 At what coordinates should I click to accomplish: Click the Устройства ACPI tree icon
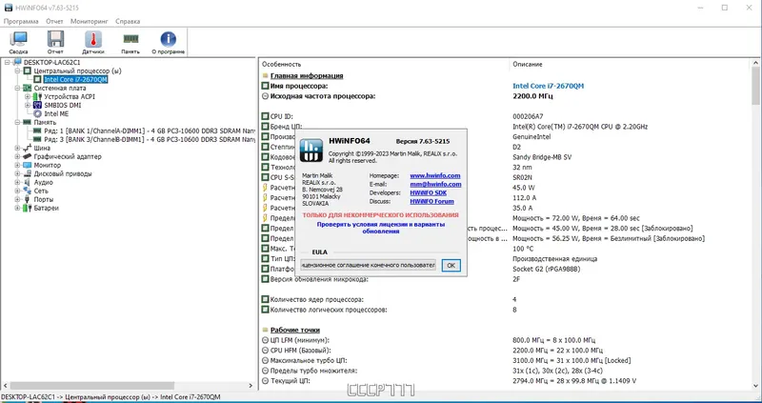tap(37, 97)
